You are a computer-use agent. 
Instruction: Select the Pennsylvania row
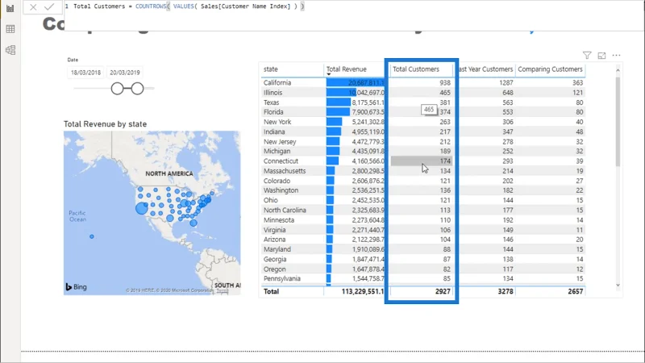pyautogui.click(x=423, y=278)
